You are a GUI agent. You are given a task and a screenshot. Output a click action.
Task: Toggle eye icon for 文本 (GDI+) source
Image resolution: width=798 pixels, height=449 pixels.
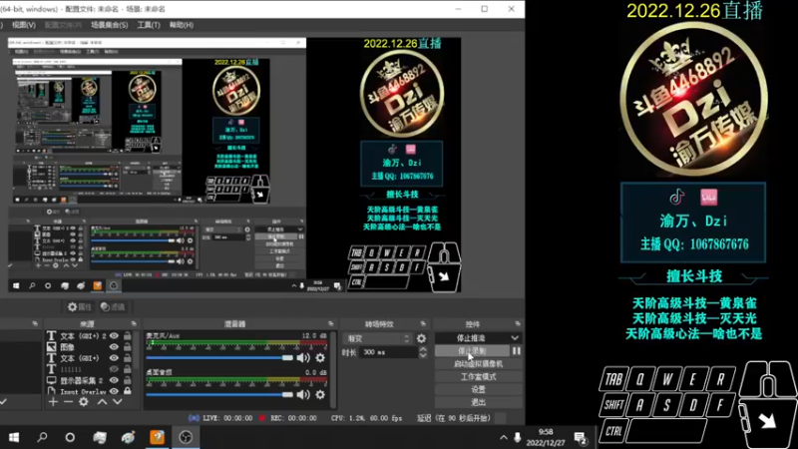(x=114, y=358)
